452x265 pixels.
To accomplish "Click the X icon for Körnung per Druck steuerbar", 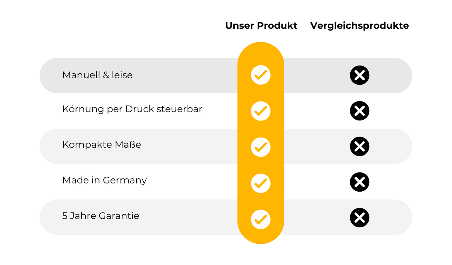I will point(359,111).
